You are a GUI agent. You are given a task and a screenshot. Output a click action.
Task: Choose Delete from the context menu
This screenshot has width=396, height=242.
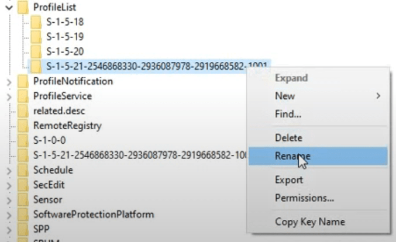(x=288, y=138)
